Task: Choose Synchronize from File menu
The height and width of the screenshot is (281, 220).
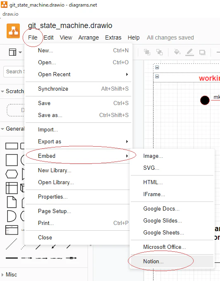Action: (x=78, y=89)
